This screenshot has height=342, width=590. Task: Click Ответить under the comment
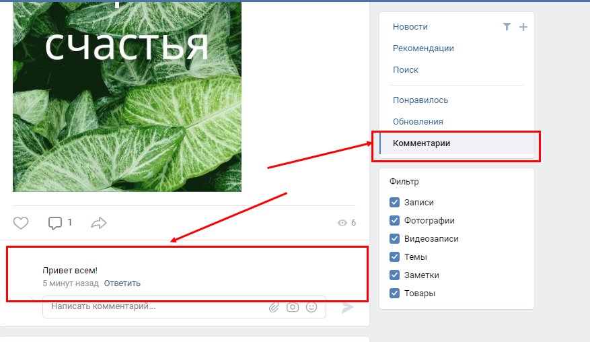click(x=122, y=283)
